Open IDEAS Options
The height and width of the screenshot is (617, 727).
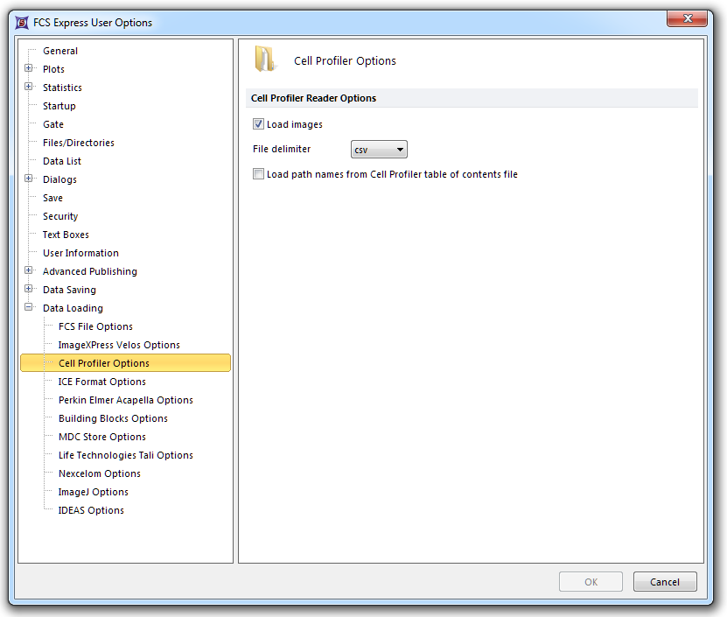pyautogui.click(x=91, y=510)
